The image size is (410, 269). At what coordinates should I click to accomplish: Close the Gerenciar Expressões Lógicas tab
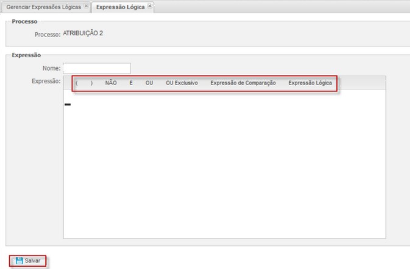click(86, 5)
